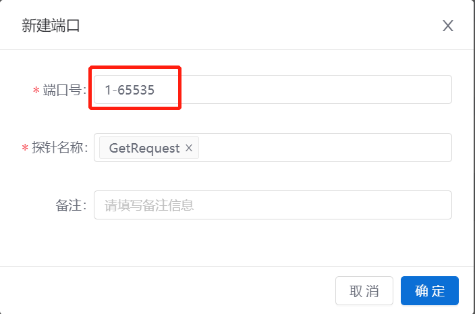This screenshot has height=314, width=475.
Task: Expand probe name options beside GetRequest
Action: (x=325, y=148)
